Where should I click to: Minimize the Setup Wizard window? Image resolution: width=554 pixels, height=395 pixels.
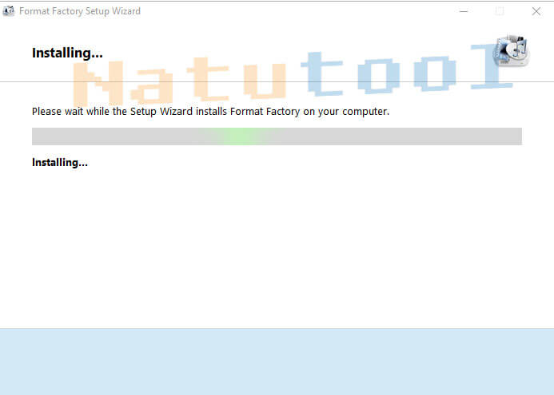463,11
